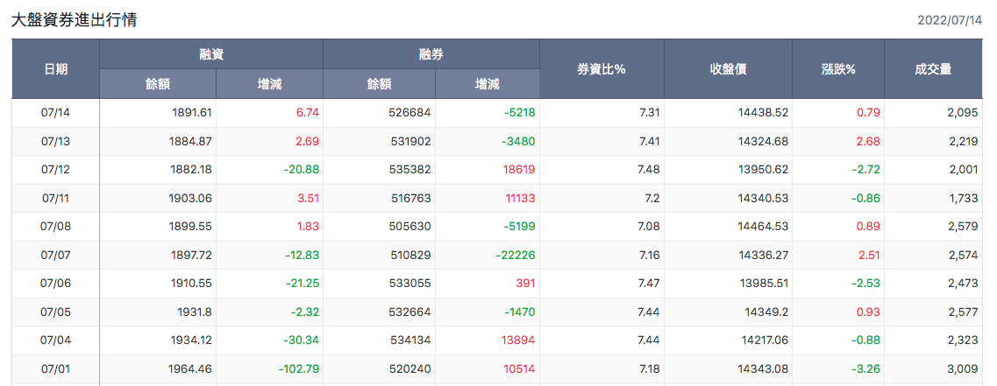This screenshot has height=386, width=997.
Task: Select the 07/12 date cell
Action: pyautogui.click(x=55, y=170)
